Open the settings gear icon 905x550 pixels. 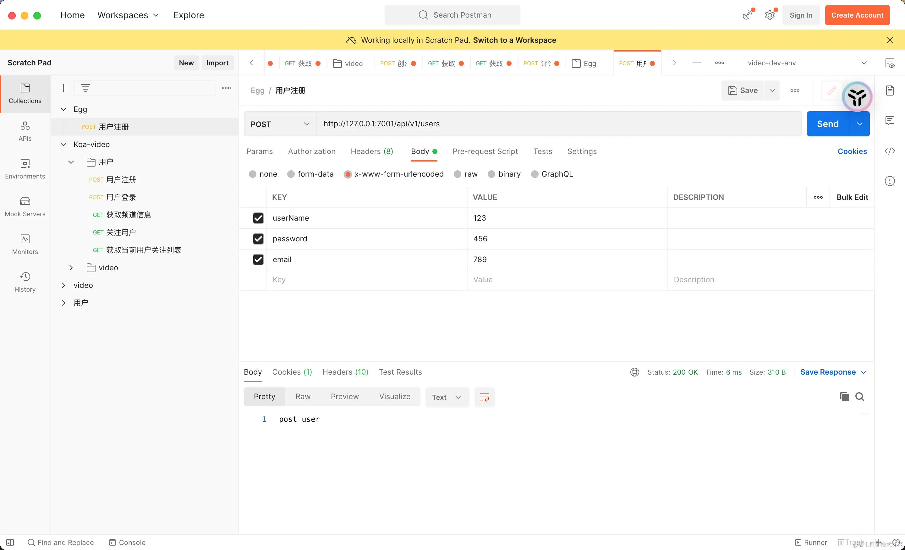770,15
